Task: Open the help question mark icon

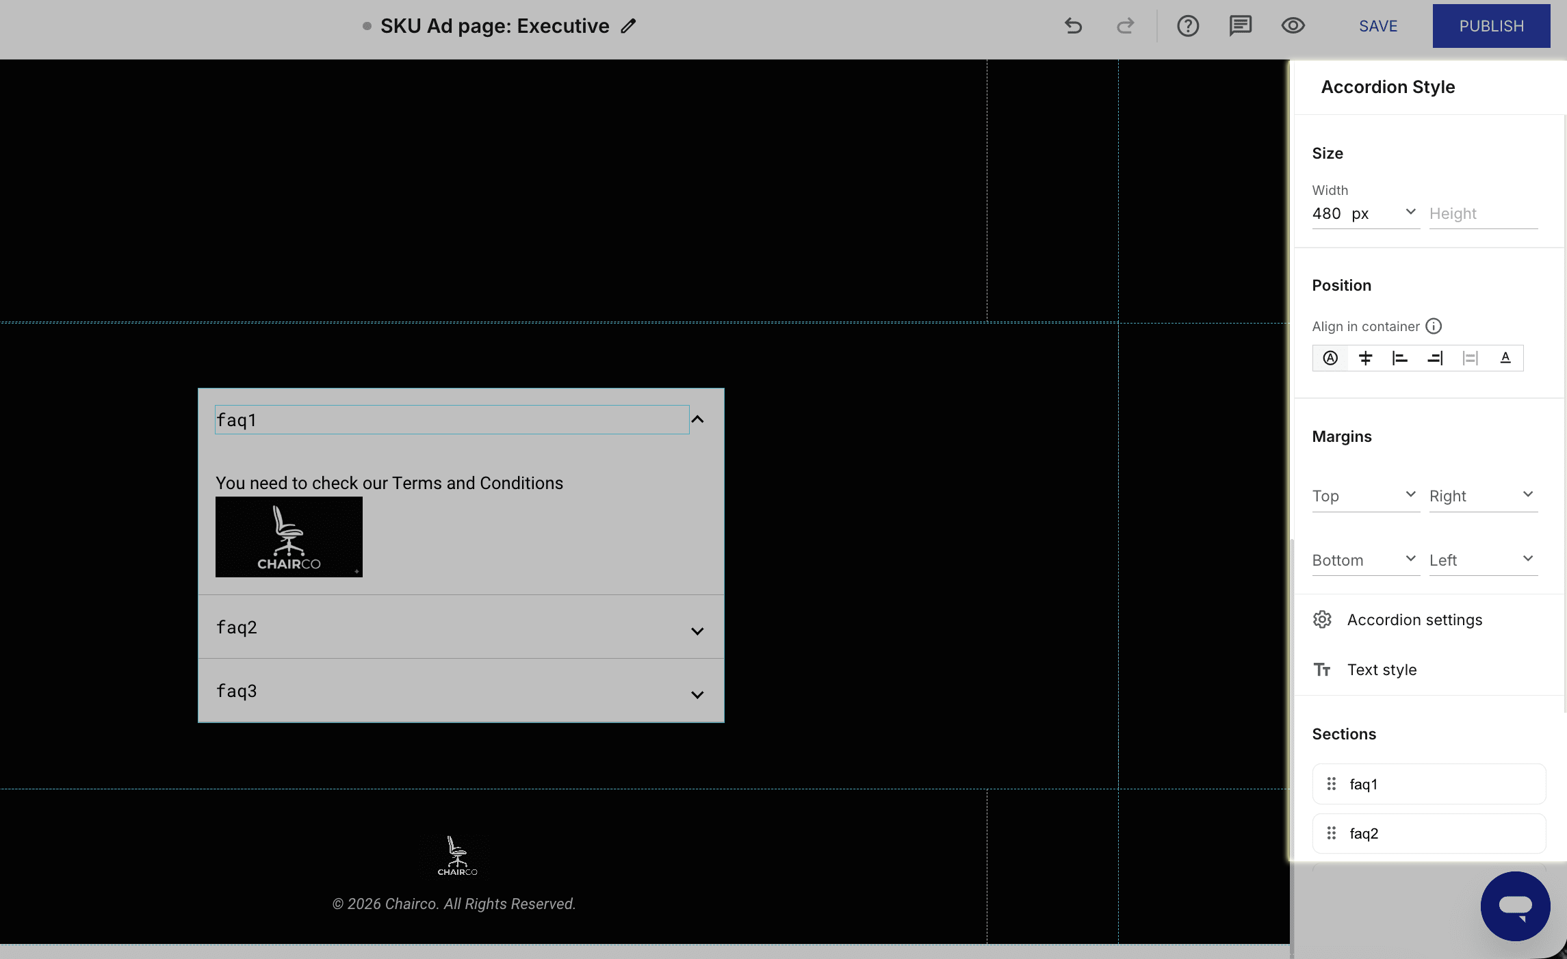Action: 1188,26
